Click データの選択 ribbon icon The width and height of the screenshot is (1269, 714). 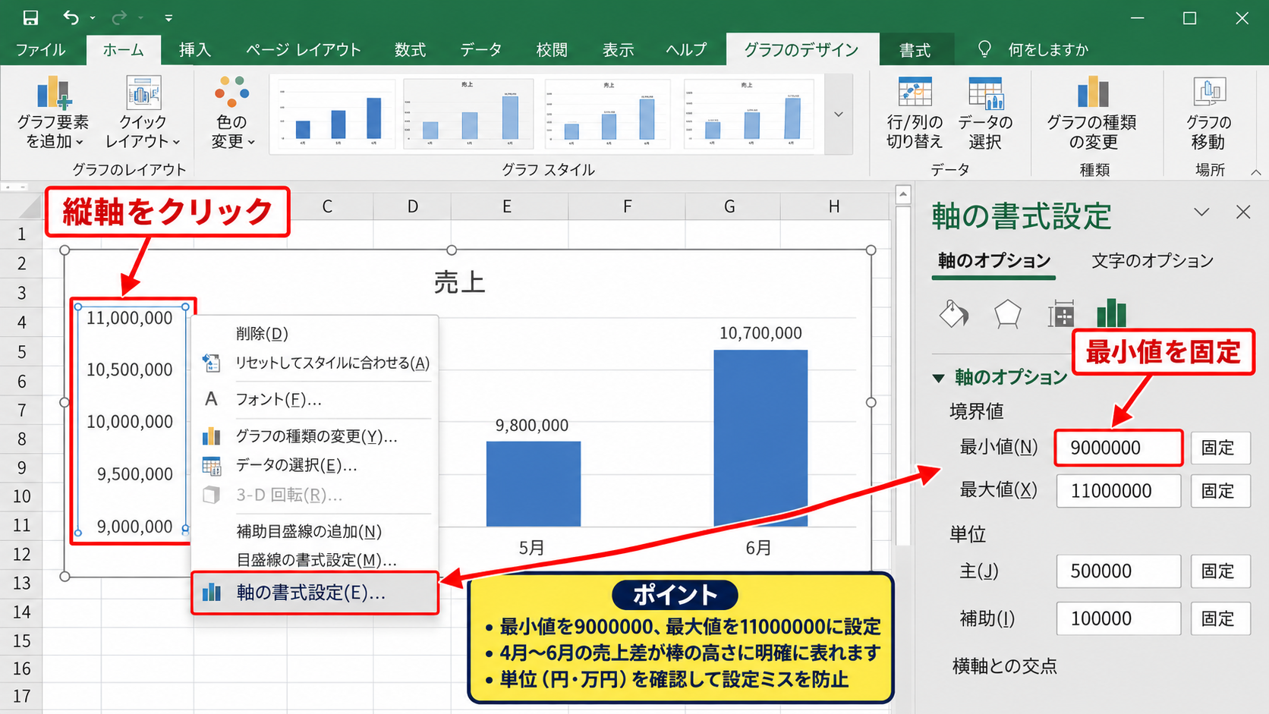point(985,112)
